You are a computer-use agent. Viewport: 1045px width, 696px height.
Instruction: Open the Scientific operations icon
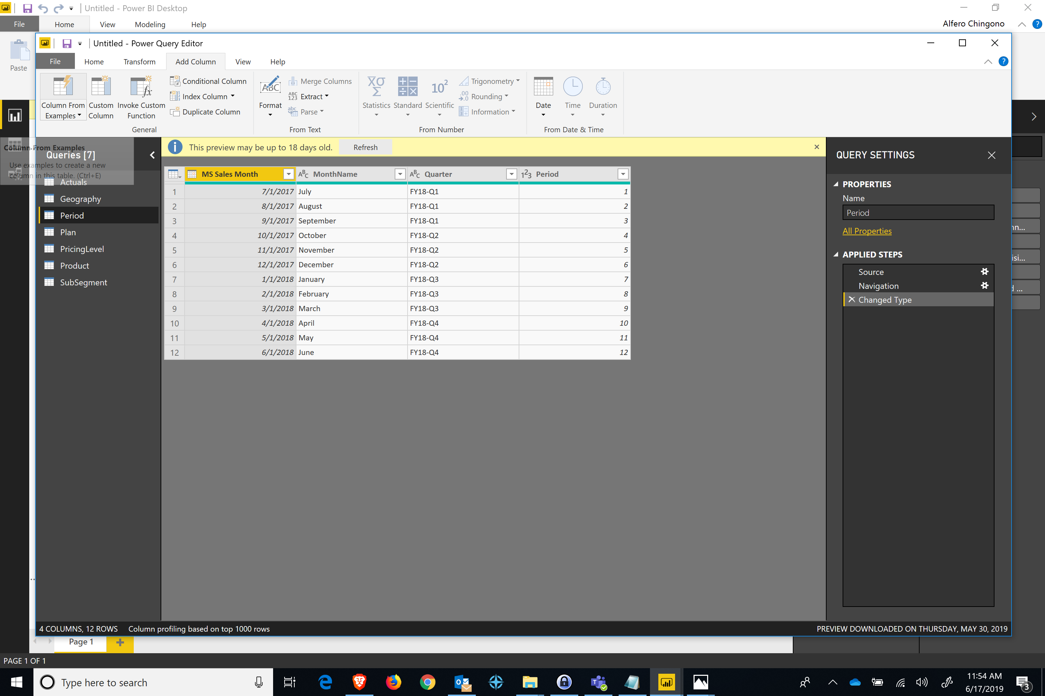point(439,87)
